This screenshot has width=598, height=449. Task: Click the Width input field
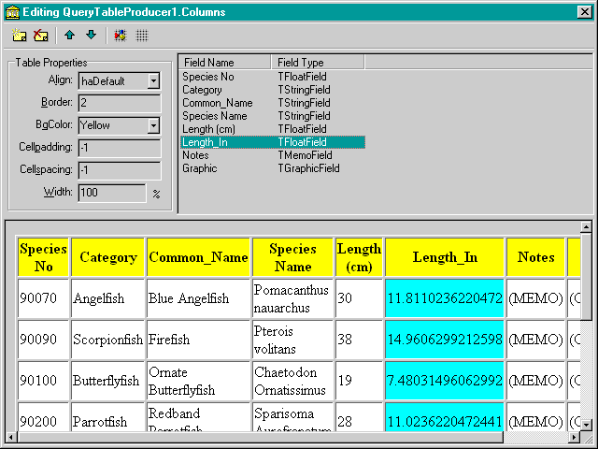pos(111,193)
